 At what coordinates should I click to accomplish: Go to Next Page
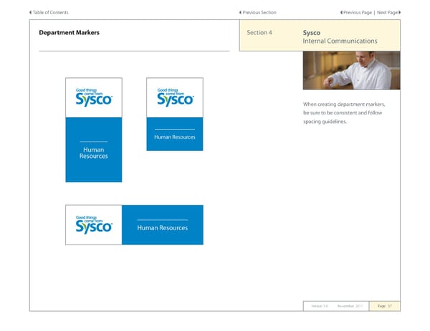click(x=386, y=13)
